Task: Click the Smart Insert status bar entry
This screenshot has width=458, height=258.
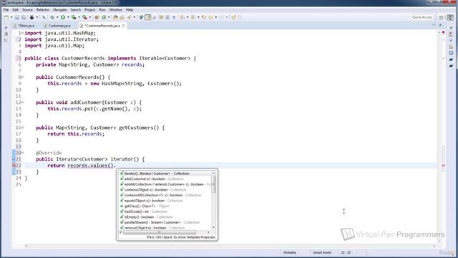Action: (x=322, y=252)
